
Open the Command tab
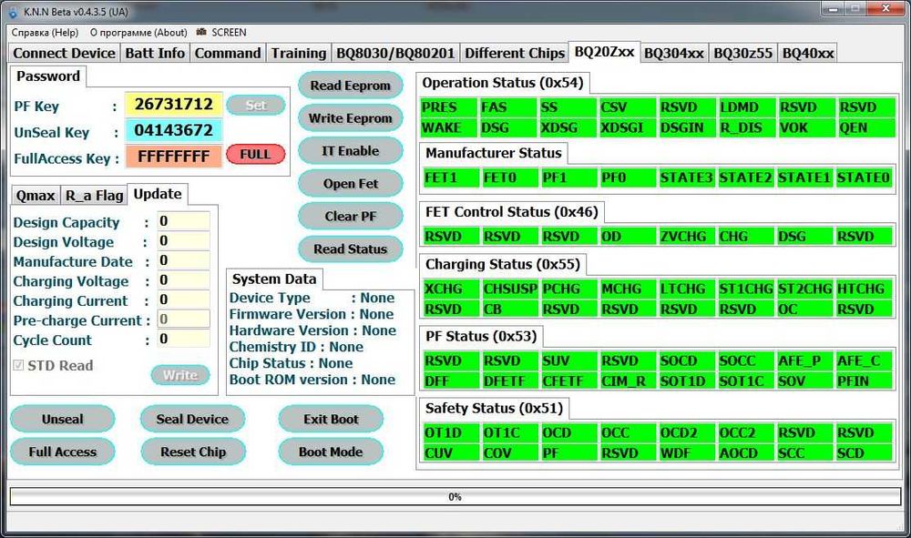click(x=228, y=53)
